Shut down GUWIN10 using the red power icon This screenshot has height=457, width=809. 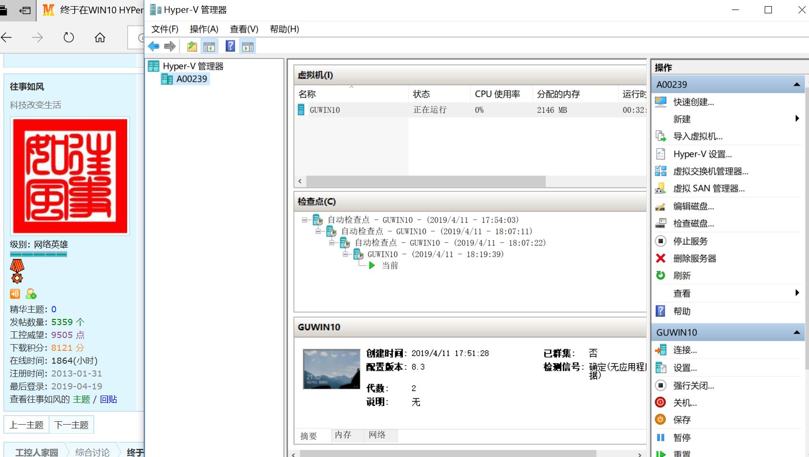pos(660,403)
